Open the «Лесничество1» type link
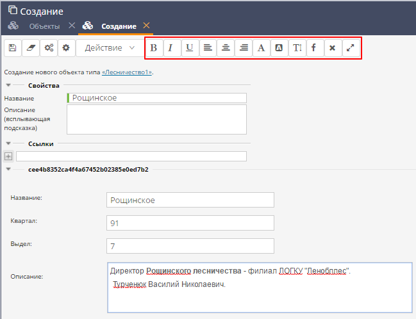Image resolution: width=416 pixels, height=319 pixels. (x=127, y=72)
